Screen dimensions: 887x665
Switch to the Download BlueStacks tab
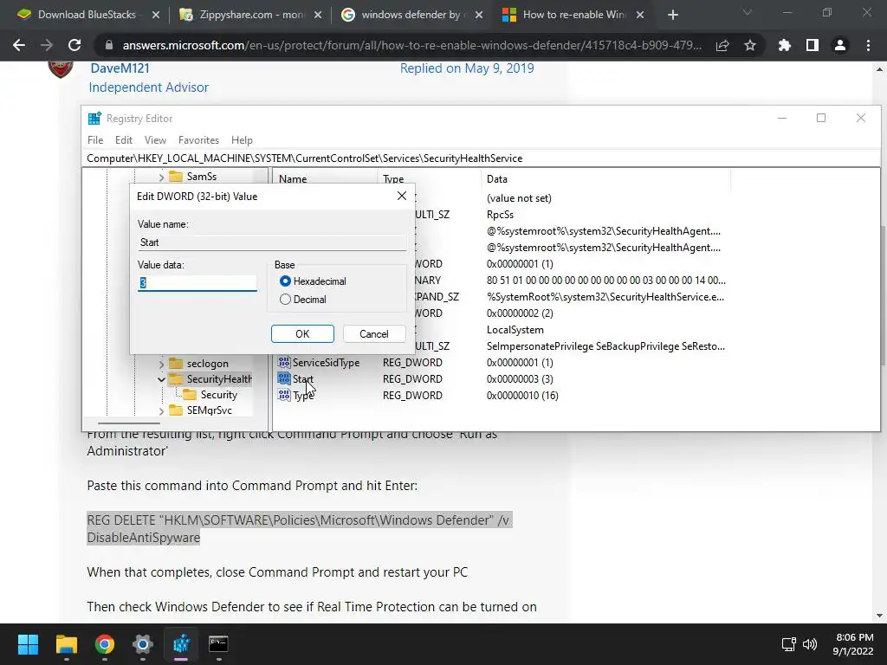click(x=87, y=15)
